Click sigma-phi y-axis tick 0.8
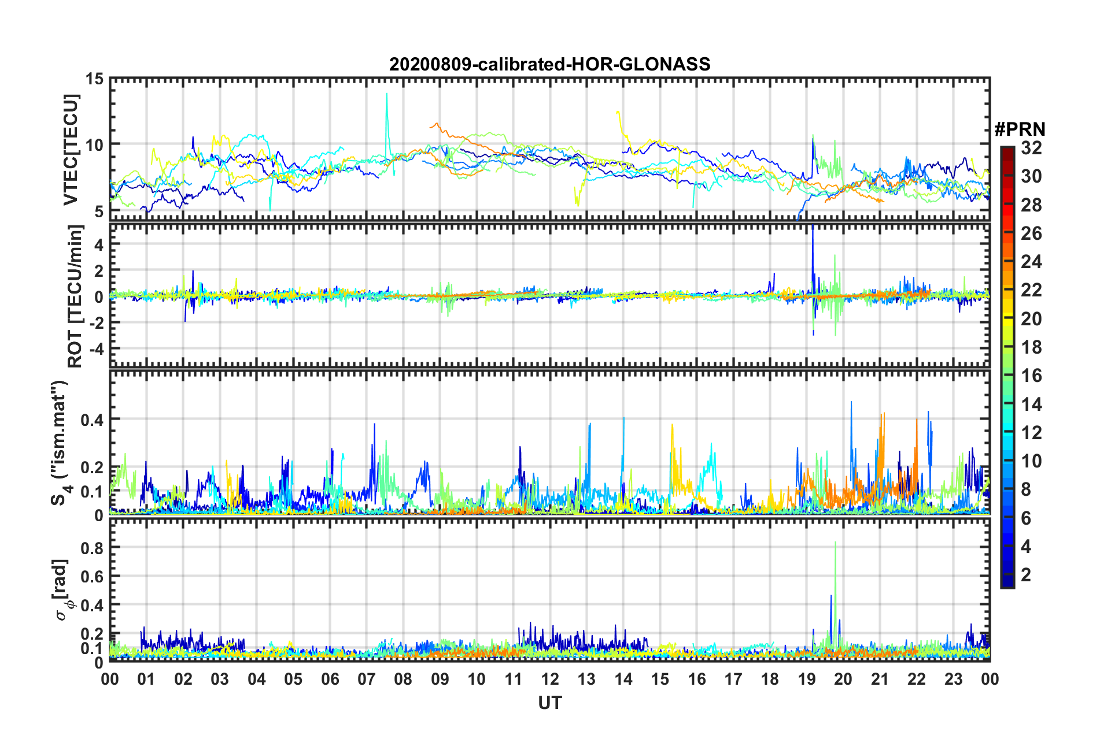Image resolution: width=1100 pixels, height=735 pixels. [x=93, y=547]
